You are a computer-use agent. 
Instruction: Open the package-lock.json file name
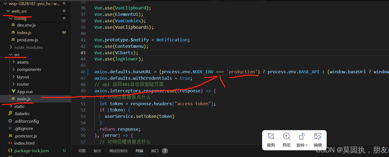click(32, 151)
